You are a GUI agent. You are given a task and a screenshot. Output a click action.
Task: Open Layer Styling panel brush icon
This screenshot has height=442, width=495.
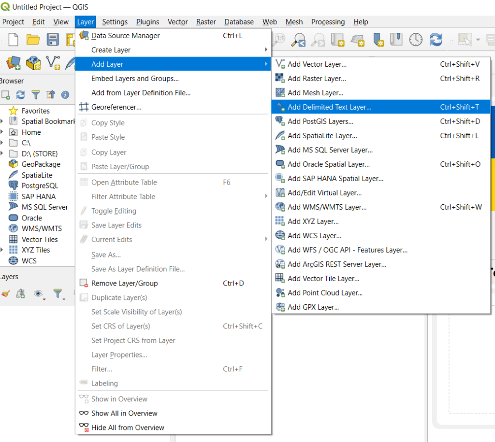coord(5,293)
